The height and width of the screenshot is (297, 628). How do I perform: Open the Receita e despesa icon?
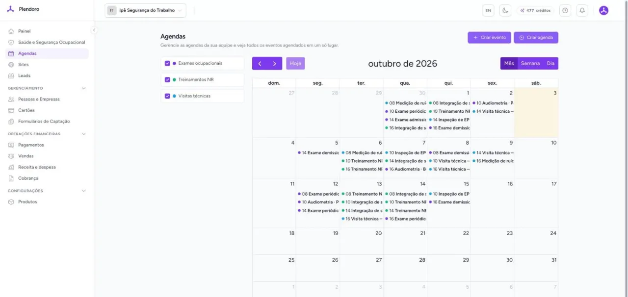coord(11,167)
